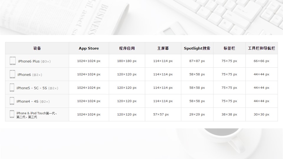Viewport: 283px width, 159px height.
Task: Select the 设备 column header
Action: (37, 48)
